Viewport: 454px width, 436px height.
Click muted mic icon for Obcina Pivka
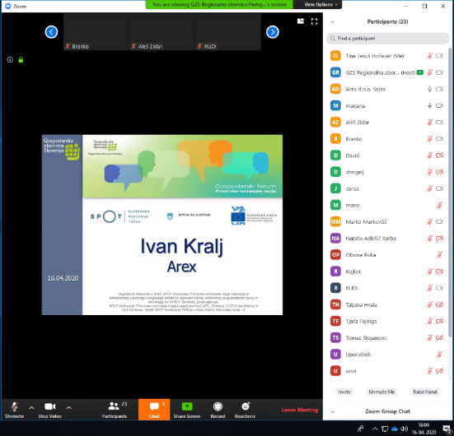[439, 255]
